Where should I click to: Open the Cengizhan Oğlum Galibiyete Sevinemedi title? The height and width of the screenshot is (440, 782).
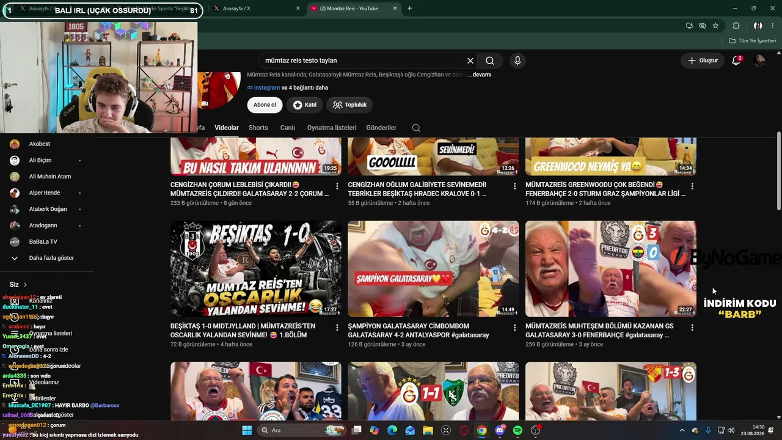417,189
